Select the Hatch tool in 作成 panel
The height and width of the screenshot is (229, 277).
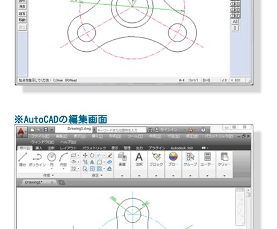[x=73, y=169]
